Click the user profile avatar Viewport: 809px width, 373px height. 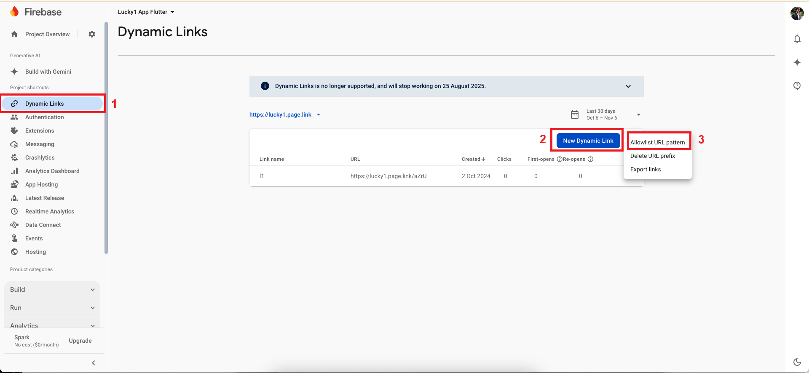(797, 13)
